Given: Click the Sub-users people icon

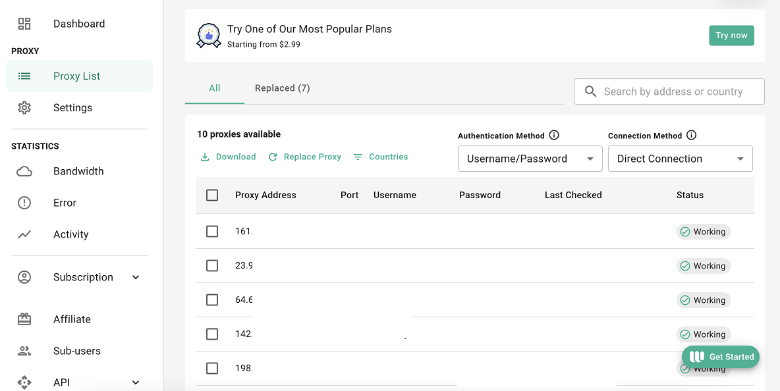Looking at the screenshot, I should tap(24, 351).
